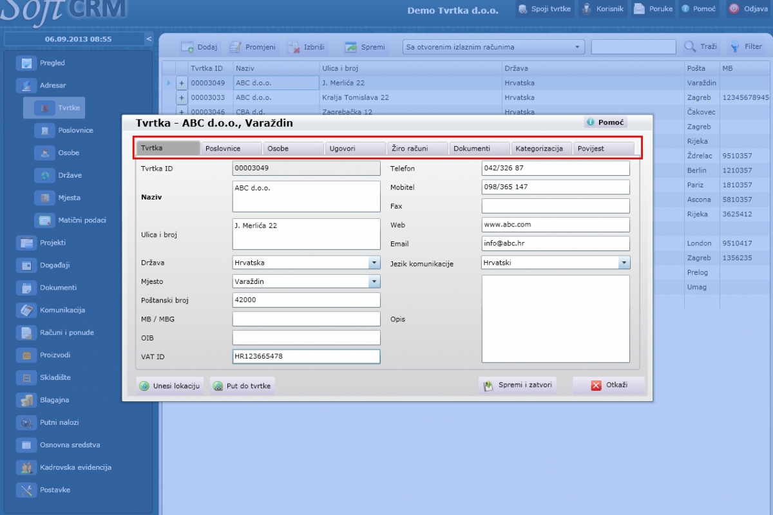Open Poruke messages in the top bar
773x515 pixels.
pyautogui.click(x=653, y=9)
